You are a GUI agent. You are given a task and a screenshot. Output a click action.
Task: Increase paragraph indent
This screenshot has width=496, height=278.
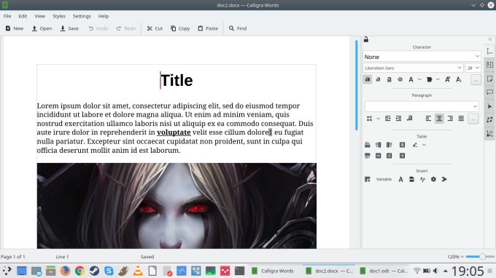(x=398, y=119)
